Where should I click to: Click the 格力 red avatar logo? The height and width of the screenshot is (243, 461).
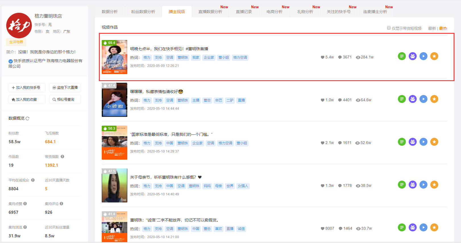(x=19, y=26)
